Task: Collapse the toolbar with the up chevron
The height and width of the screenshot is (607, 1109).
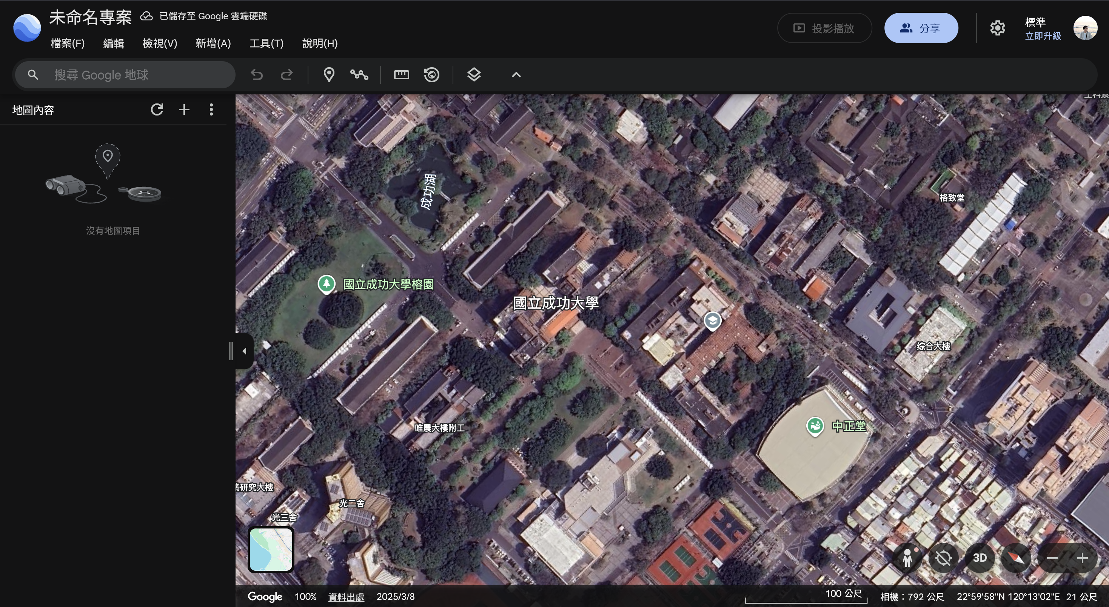Action: [x=516, y=75]
